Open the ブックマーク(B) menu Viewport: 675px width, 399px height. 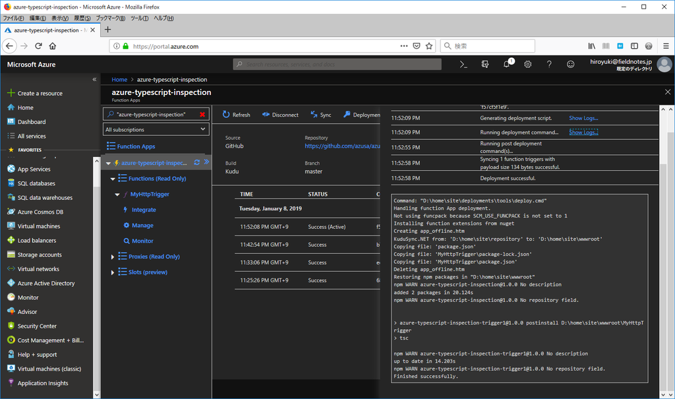pyautogui.click(x=110, y=18)
